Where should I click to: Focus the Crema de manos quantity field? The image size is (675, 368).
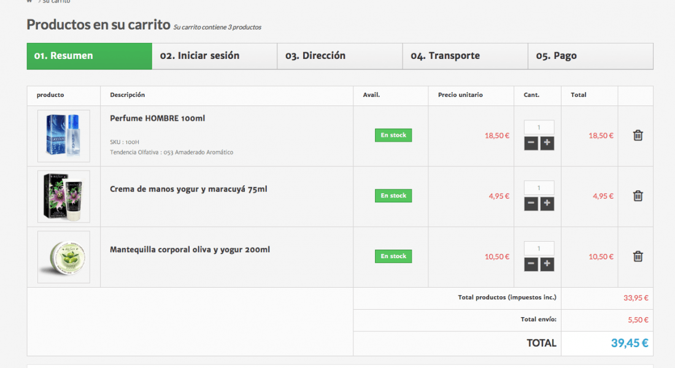tap(539, 188)
